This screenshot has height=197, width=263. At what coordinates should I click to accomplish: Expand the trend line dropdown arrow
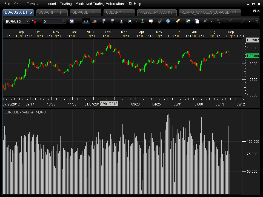[249, 21]
